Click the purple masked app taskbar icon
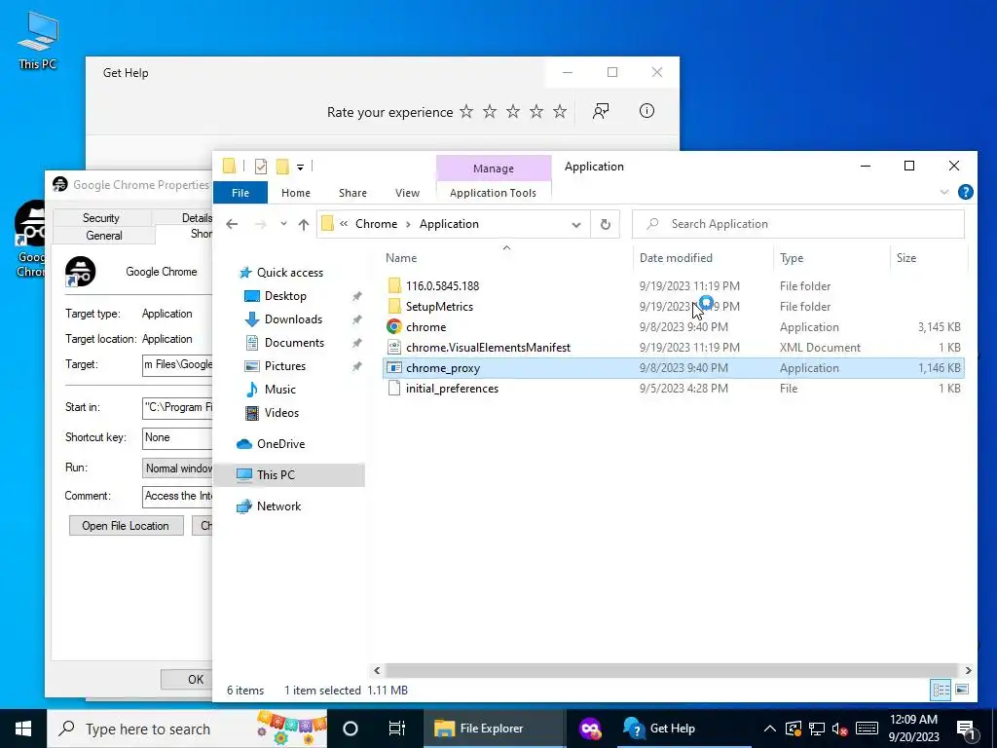The image size is (997, 748). (590, 729)
